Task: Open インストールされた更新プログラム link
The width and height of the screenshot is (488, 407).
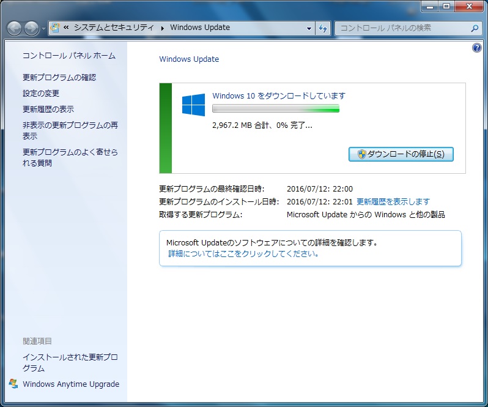Action: point(70,362)
